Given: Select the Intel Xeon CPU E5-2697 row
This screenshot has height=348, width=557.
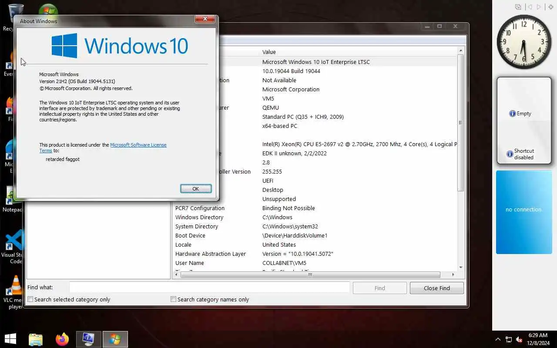Looking at the screenshot, I should pos(359,144).
